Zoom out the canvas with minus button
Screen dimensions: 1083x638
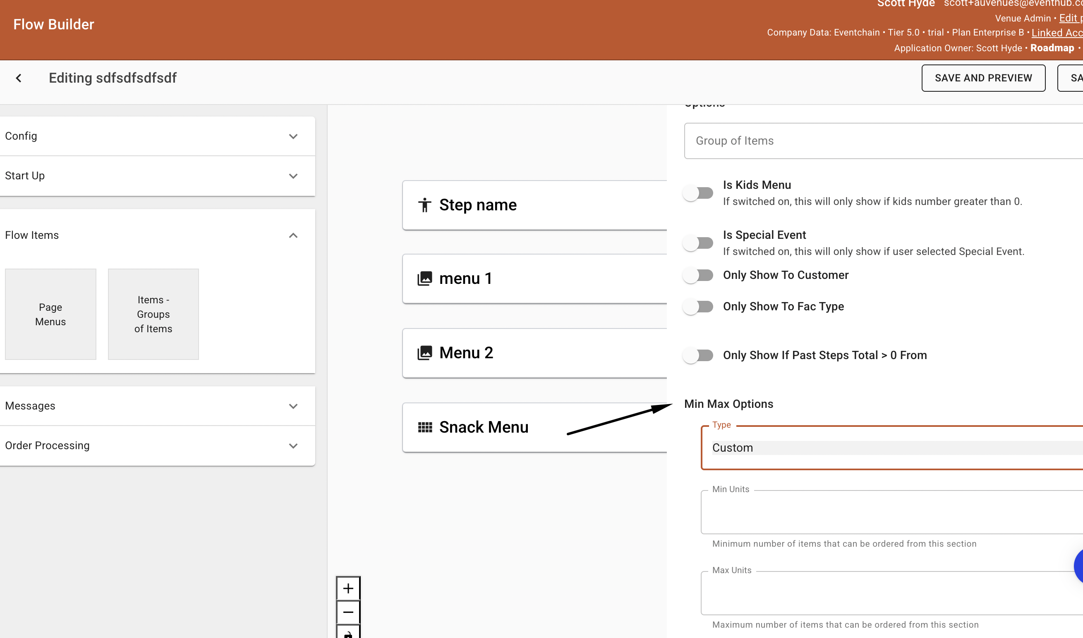[x=347, y=612]
